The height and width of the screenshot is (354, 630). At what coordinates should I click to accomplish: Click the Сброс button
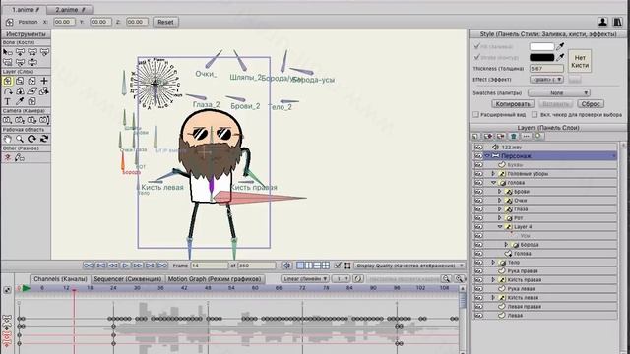tap(591, 104)
